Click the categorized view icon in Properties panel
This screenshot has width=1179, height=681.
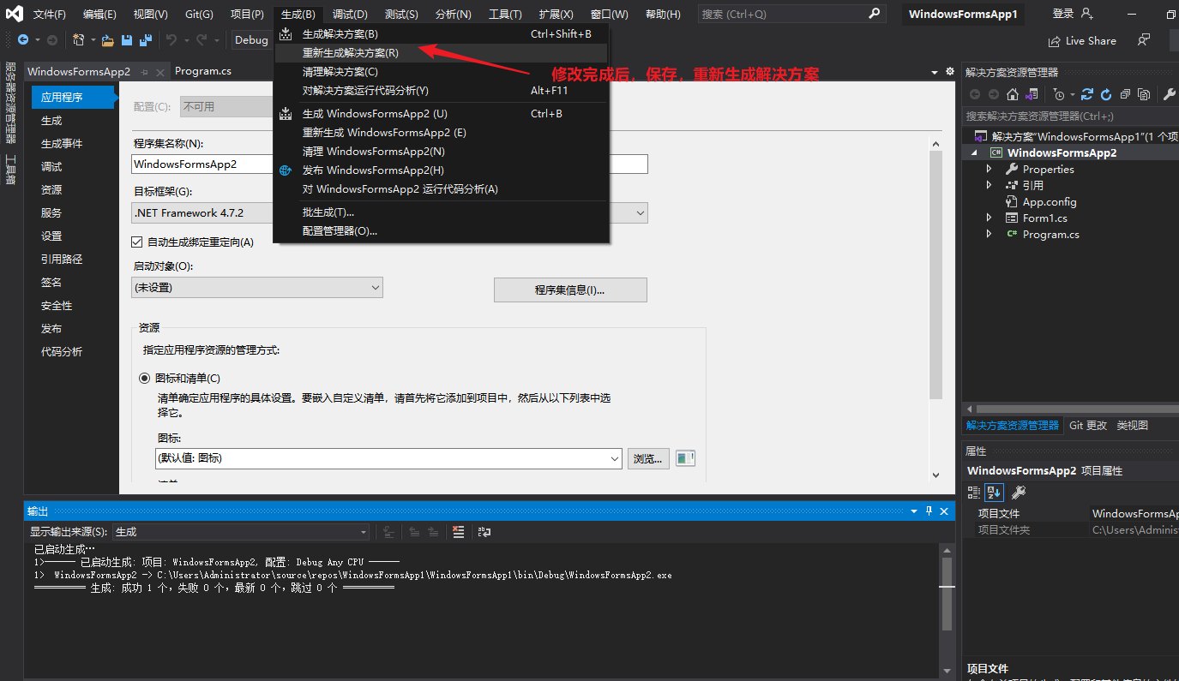click(974, 492)
